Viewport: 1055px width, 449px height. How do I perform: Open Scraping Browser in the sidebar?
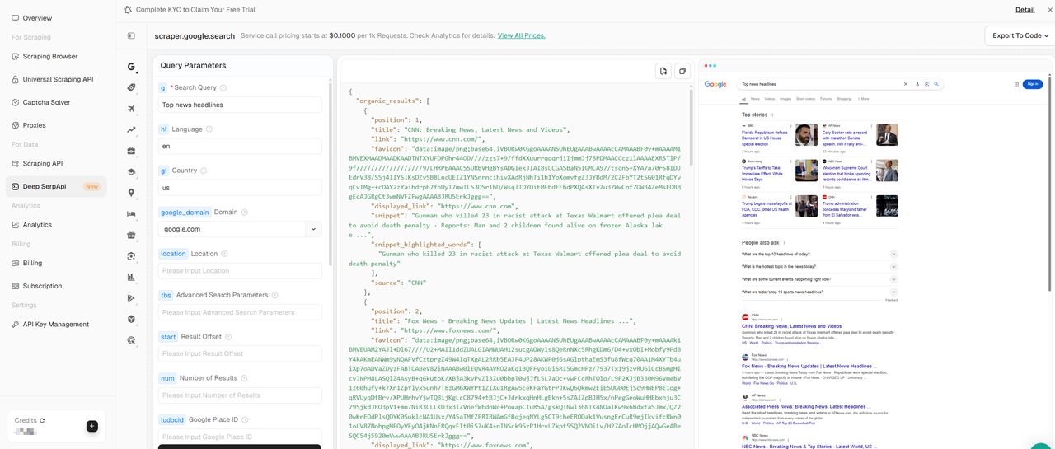49,57
